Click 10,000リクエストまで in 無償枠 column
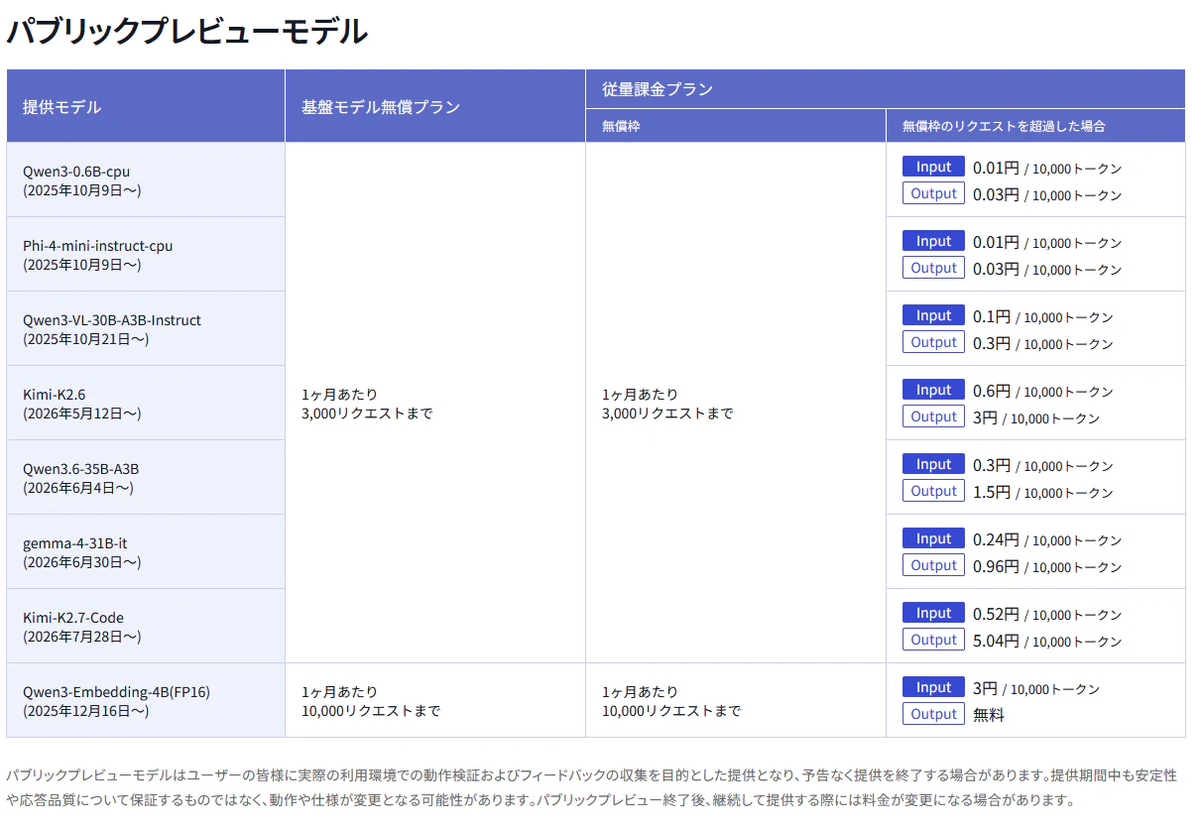 pos(671,711)
